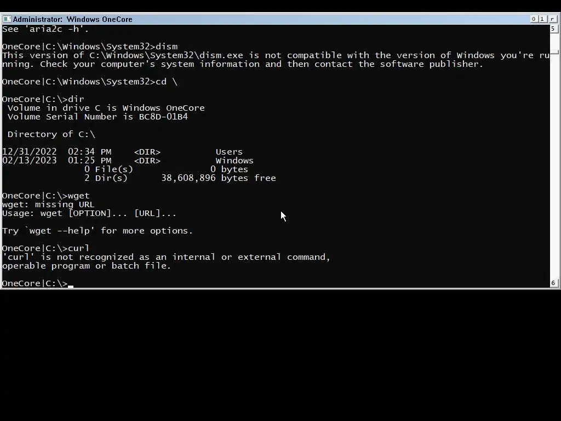Click the 0 File(s) summary line
The width and height of the screenshot is (561, 421).
166,169
